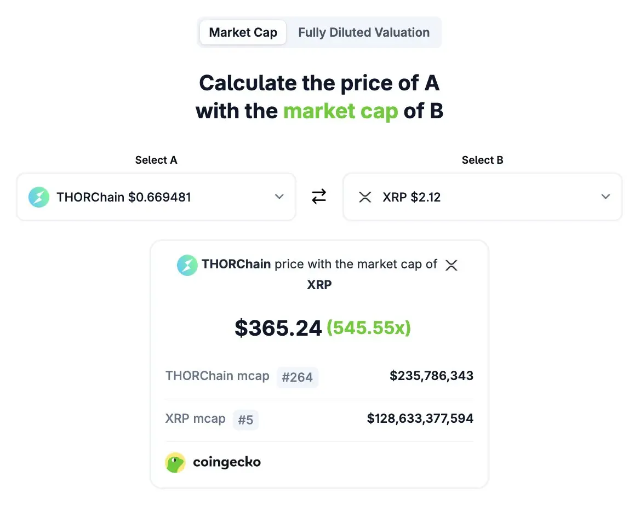
Task: Click the THORChain mcap value $235,786,343
Action: pos(431,376)
